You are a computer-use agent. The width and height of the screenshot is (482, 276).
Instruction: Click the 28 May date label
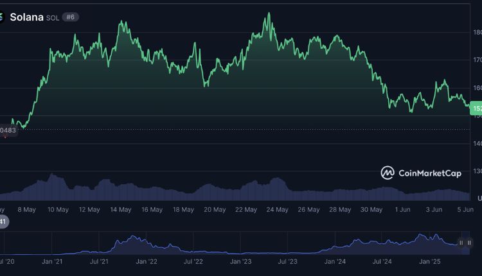340,210
